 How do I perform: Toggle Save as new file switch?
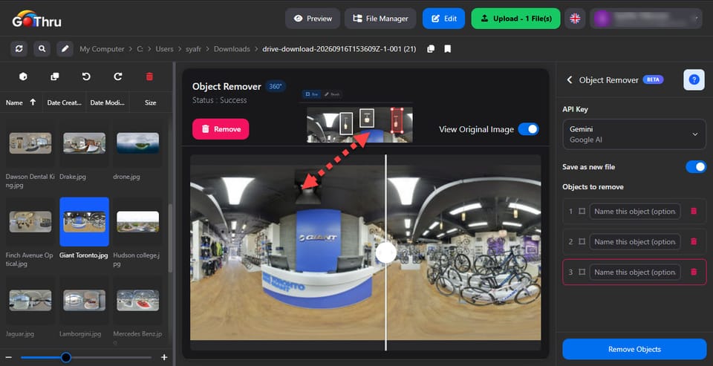coord(696,167)
